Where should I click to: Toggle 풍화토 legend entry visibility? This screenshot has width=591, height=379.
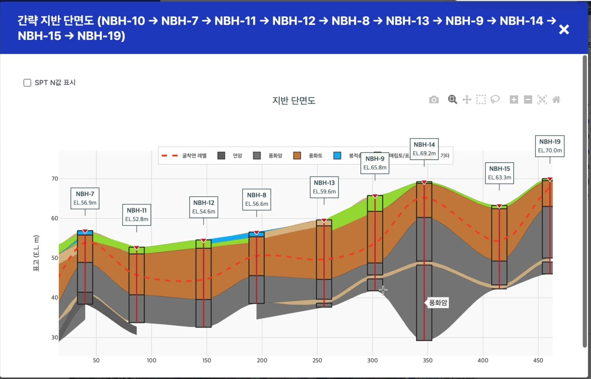coord(308,156)
